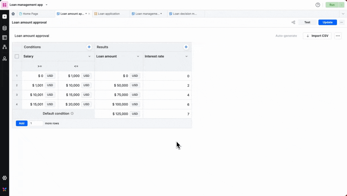This screenshot has height=196, width=347.
Task: Click the $ 75,000 loan amount cell
Action: pos(119,95)
